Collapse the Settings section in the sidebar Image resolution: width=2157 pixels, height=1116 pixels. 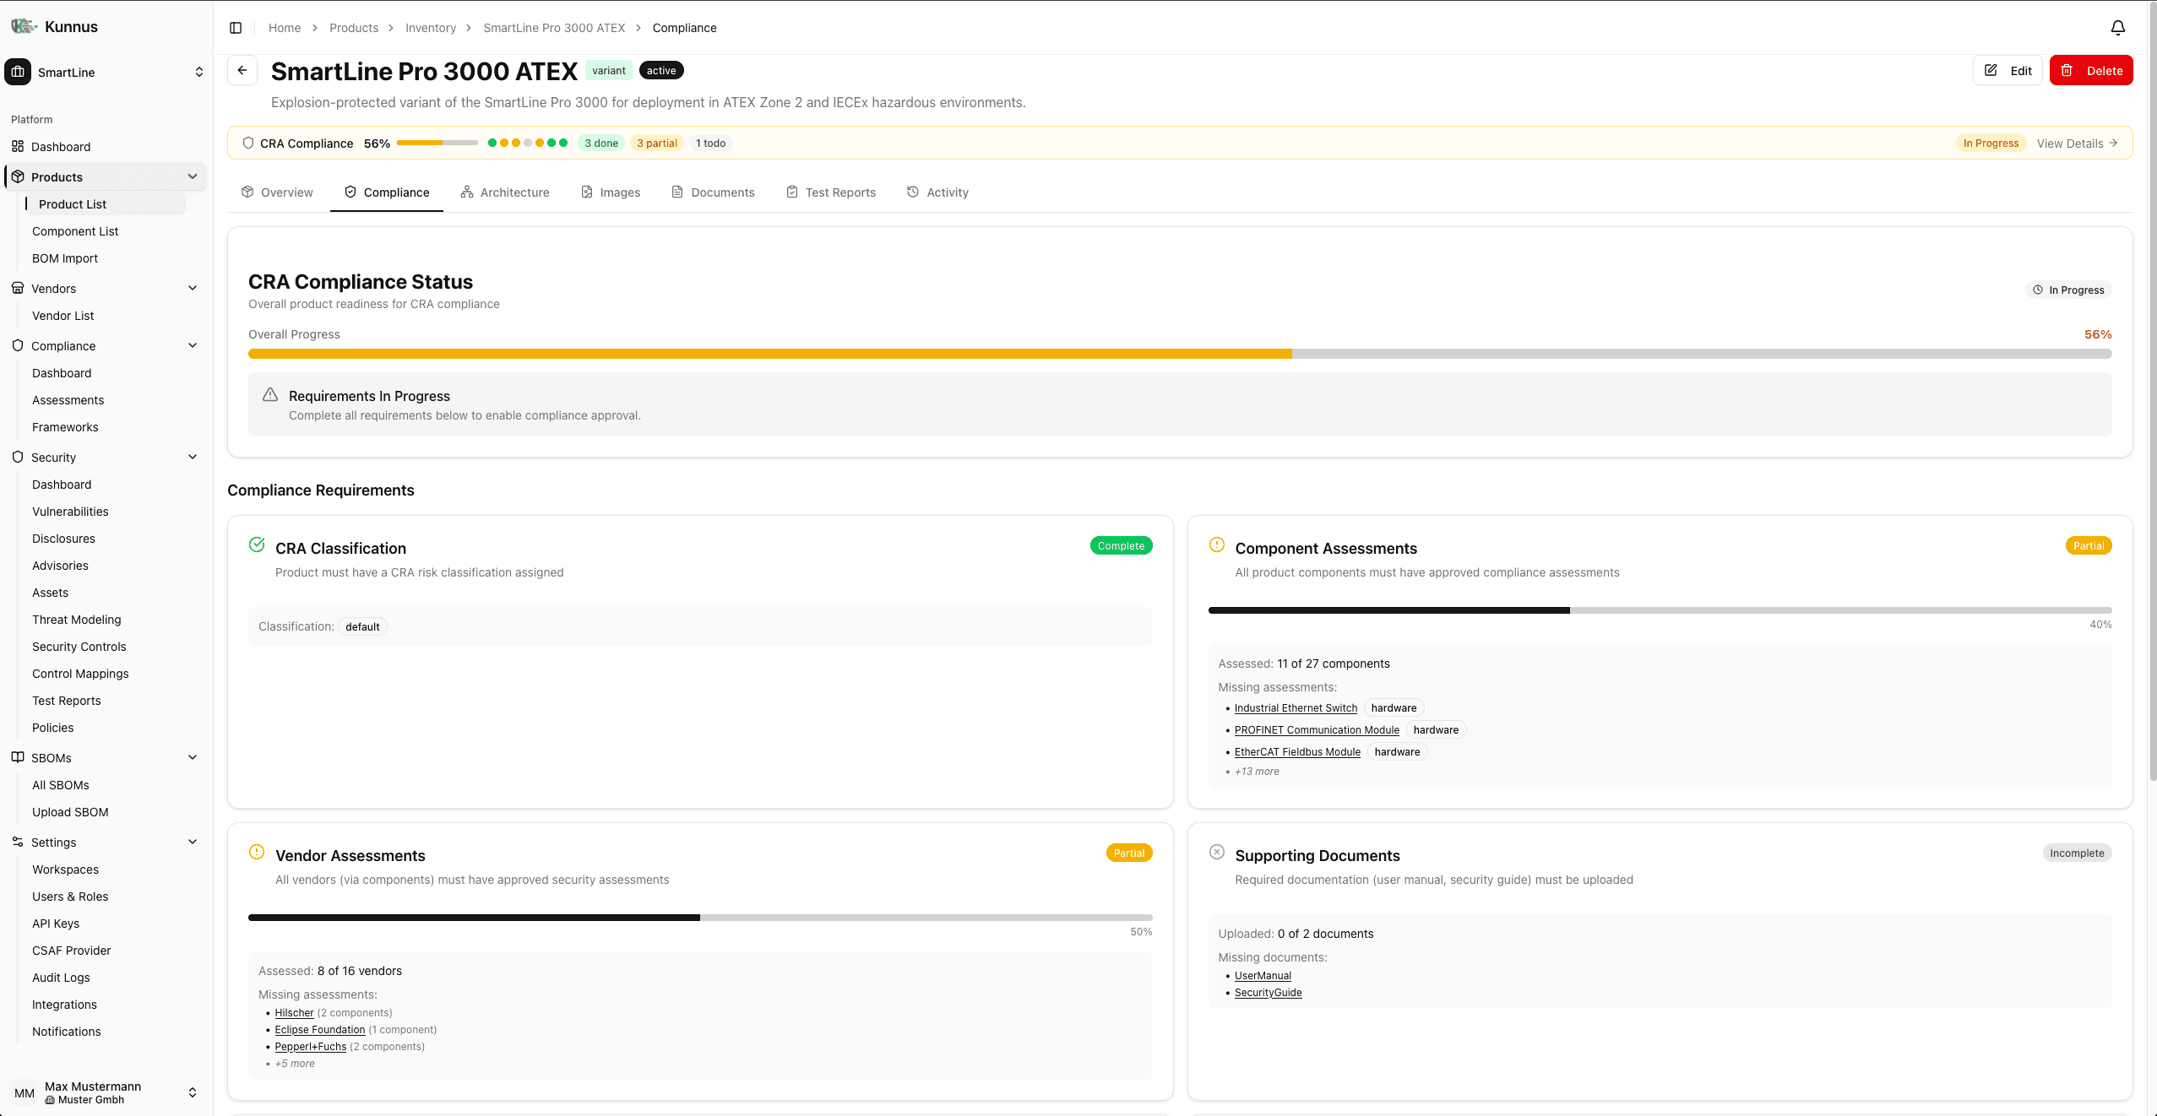click(193, 842)
